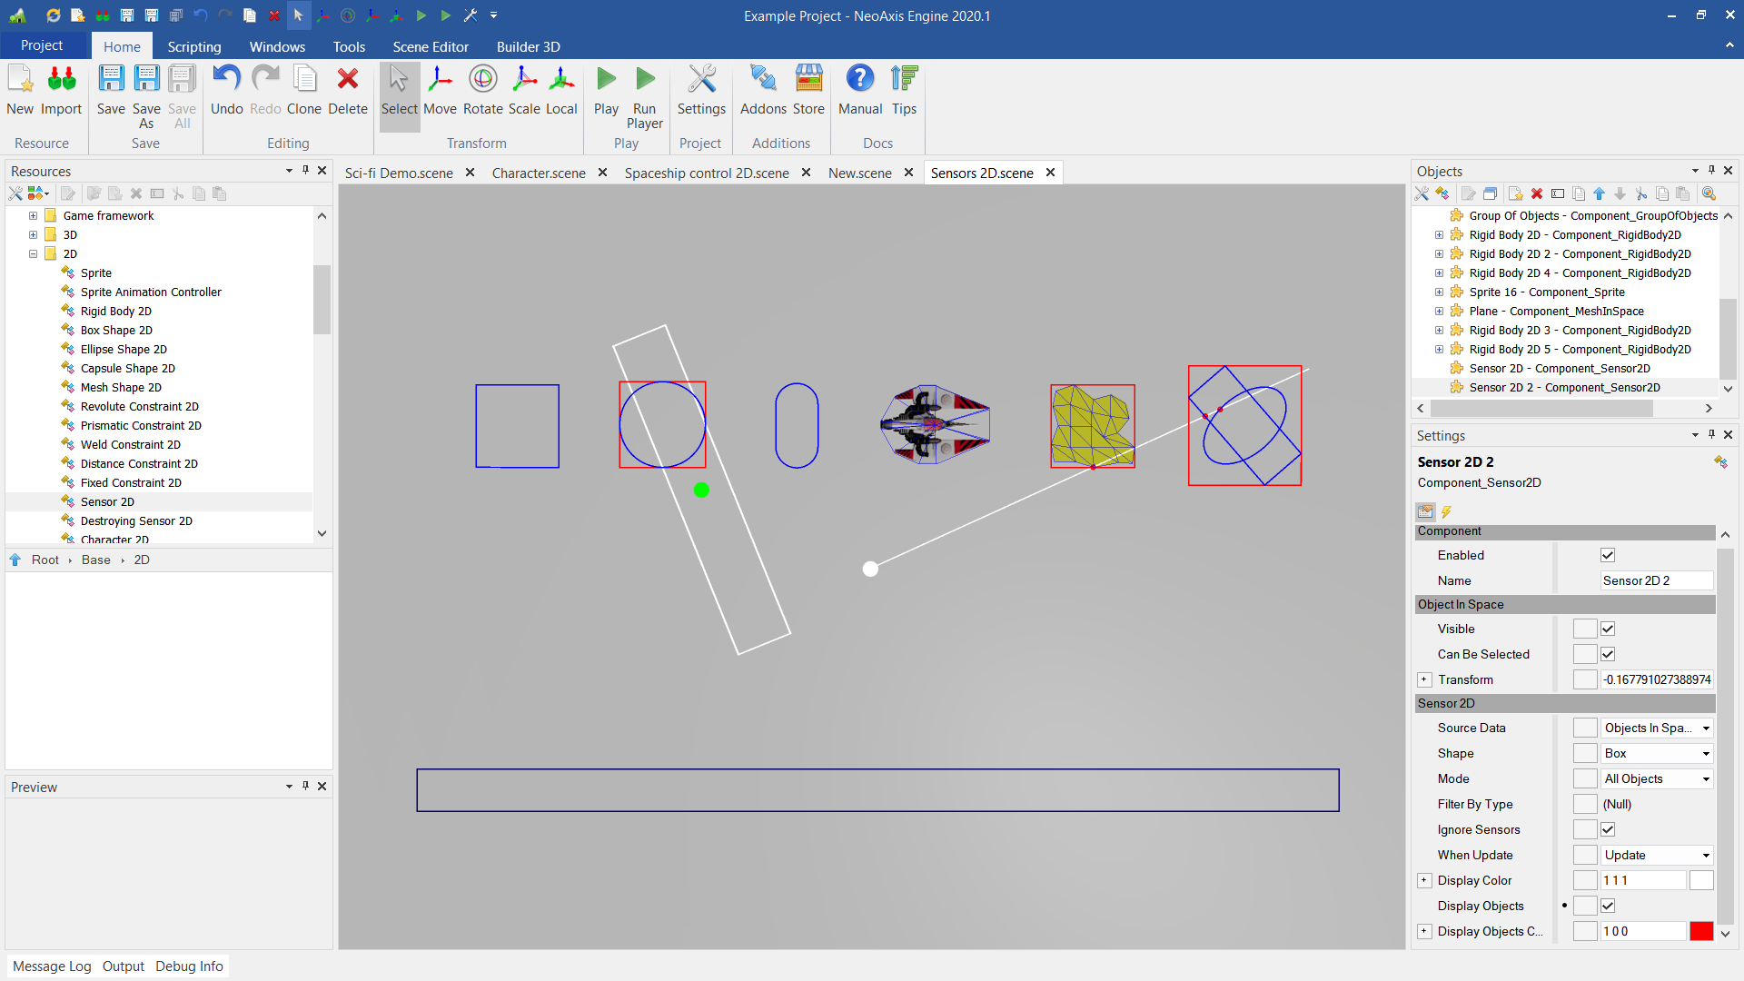Open the When Update dropdown
The height and width of the screenshot is (981, 1744).
(1656, 855)
